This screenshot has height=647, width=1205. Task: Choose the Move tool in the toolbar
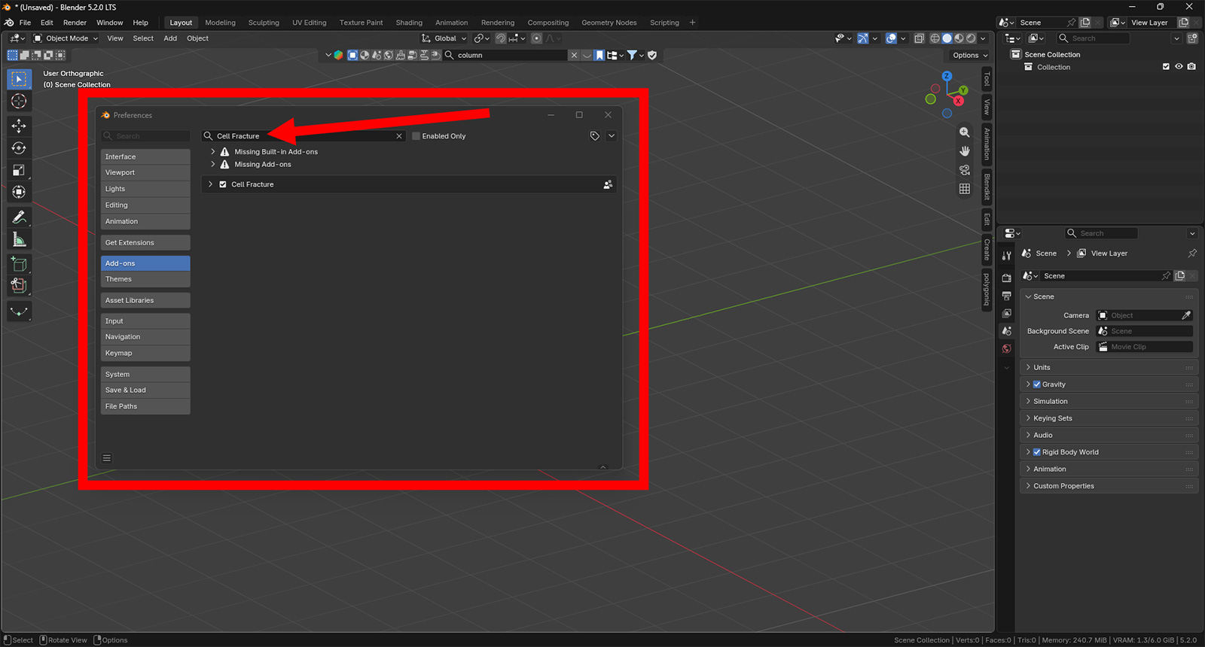(x=19, y=126)
